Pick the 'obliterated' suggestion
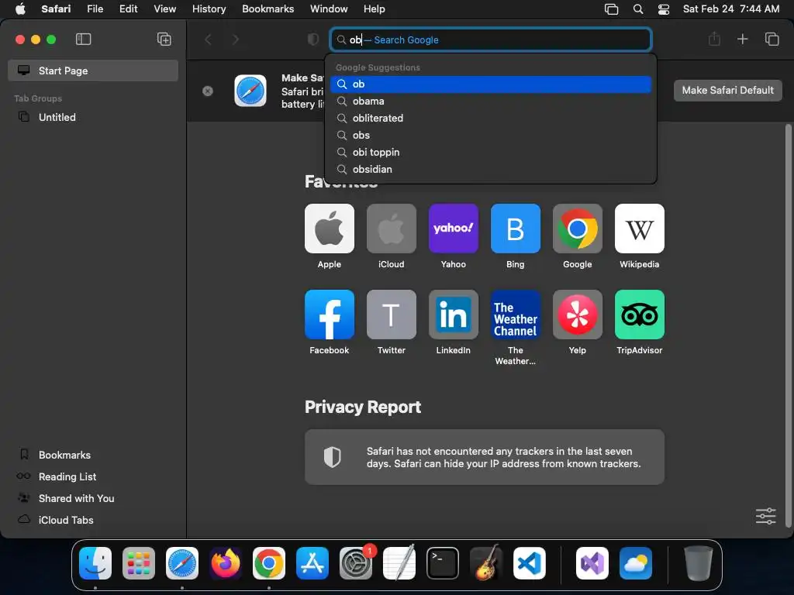794x595 pixels. [x=490, y=119]
